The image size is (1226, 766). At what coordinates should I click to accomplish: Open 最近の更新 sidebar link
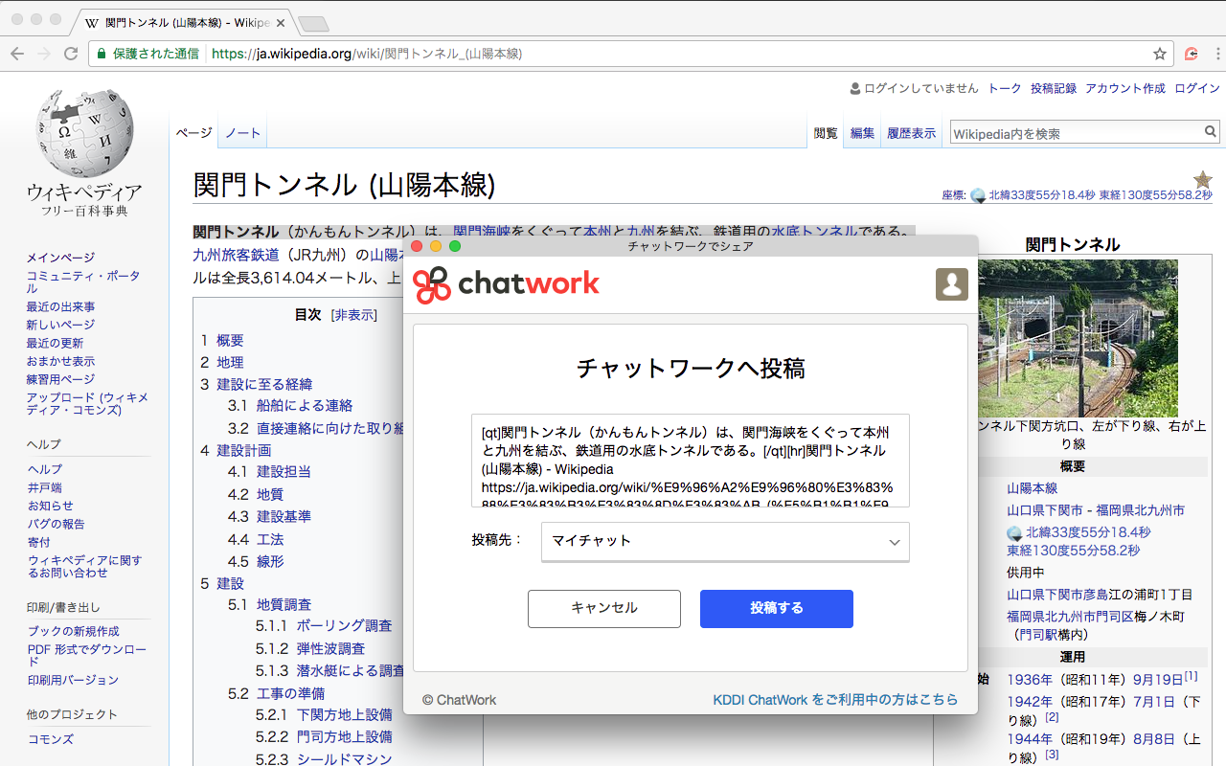55,343
